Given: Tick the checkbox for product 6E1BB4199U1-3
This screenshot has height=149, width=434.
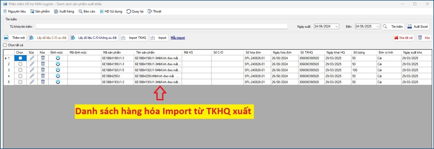Looking at the screenshot, I should pyautogui.click(x=20, y=64).
